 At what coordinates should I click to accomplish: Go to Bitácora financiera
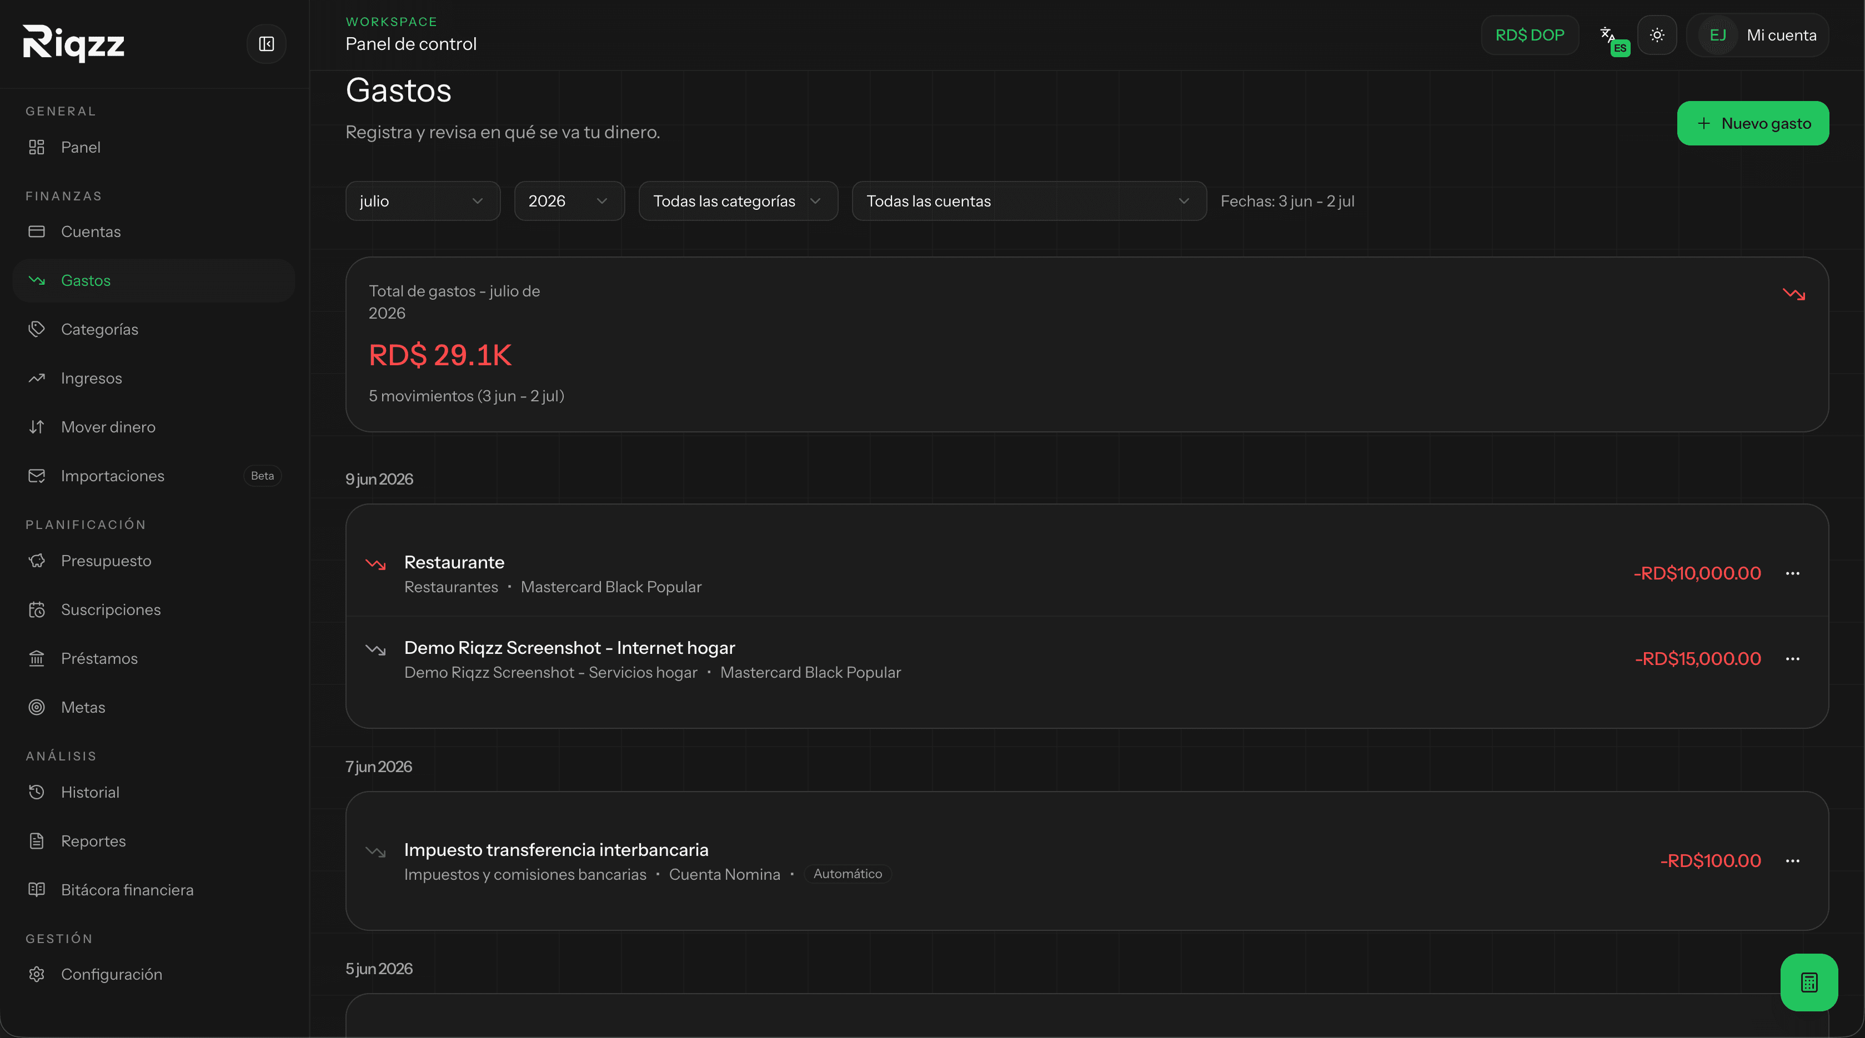tap(153, 890)
